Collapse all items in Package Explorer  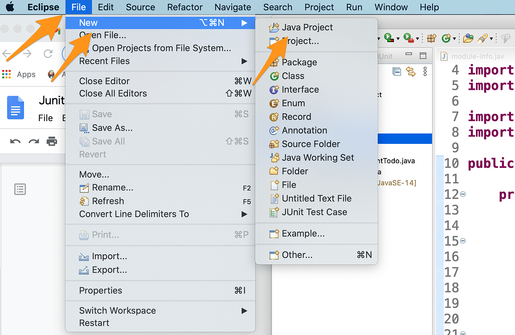pos(397,71)
